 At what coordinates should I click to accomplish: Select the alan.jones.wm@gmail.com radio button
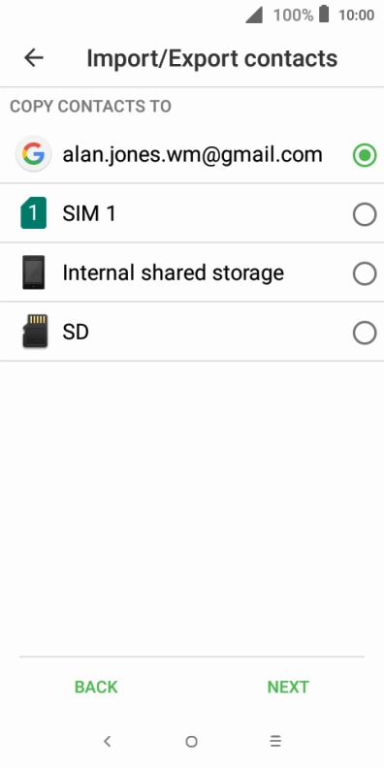point(365,155)
